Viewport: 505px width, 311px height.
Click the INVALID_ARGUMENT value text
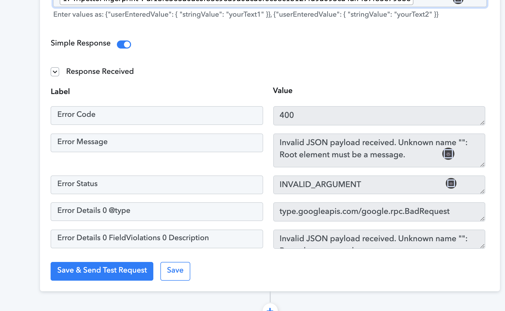pyautogui.click(x=320, y=184)
